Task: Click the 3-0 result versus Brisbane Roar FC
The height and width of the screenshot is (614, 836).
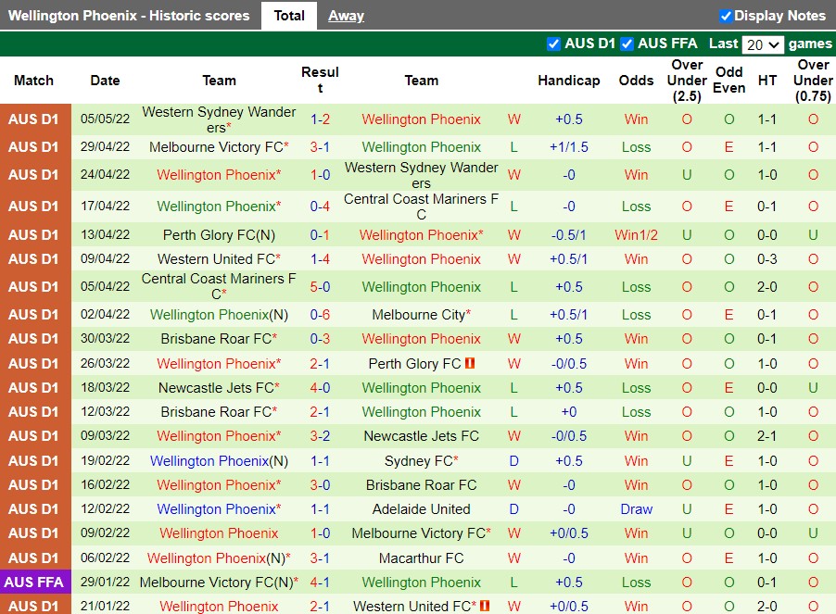Action: 320,485
